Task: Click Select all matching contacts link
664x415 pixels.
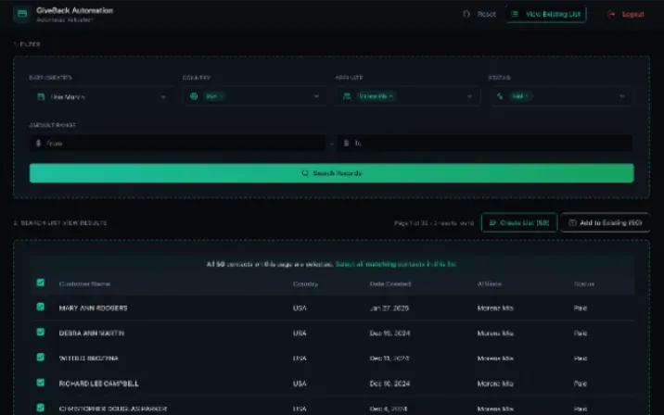Action: point(395,264)
